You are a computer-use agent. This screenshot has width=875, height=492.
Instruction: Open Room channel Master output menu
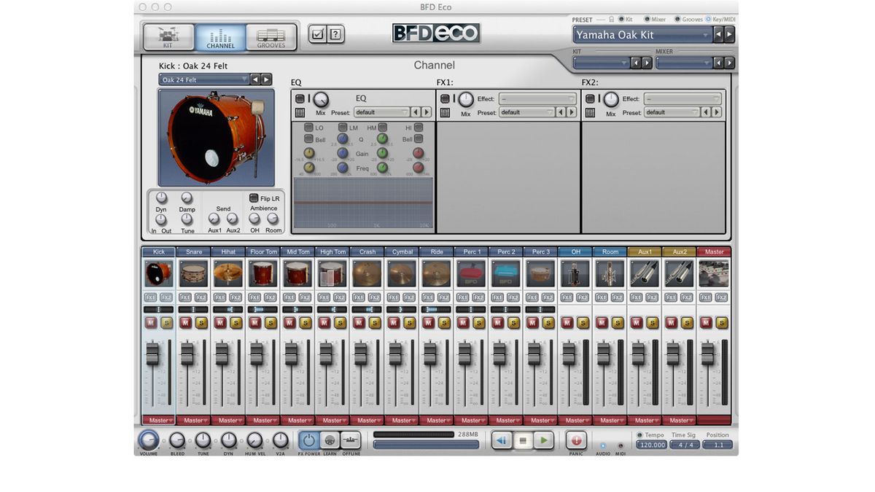[x=610, y=421]
